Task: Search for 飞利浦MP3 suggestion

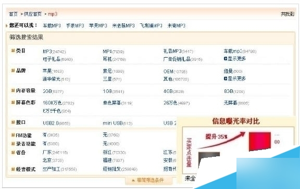Action: point(151,26)
